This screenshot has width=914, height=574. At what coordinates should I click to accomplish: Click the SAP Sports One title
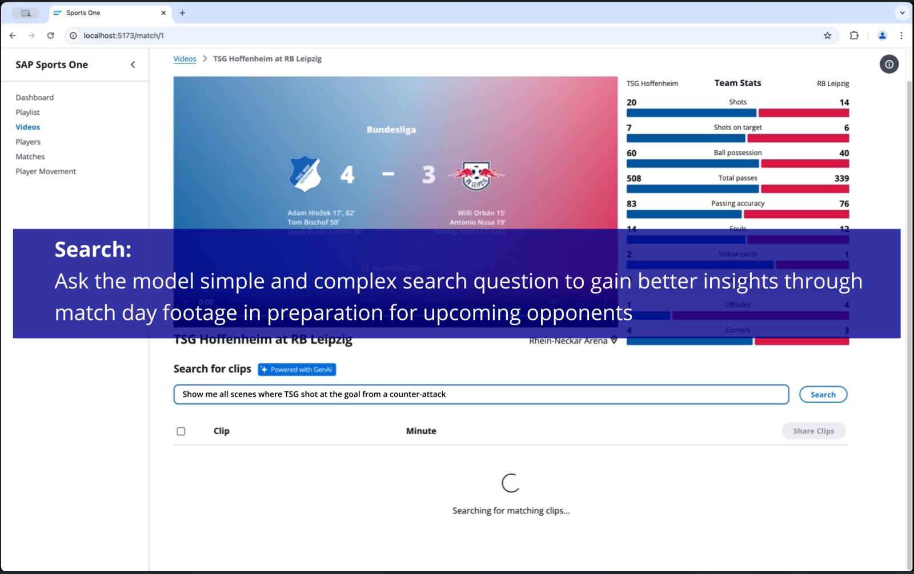[52, 65]
